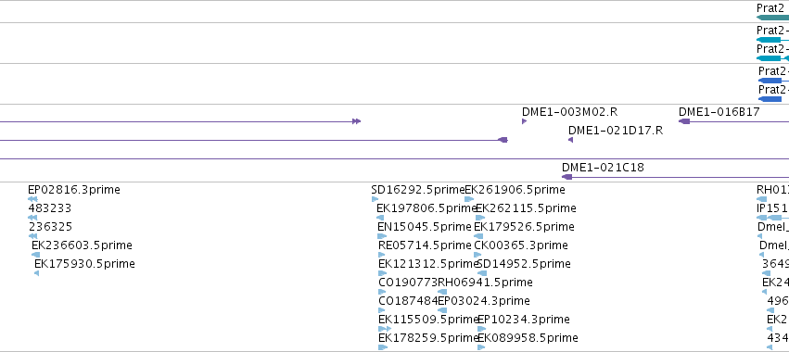This screenshot has width=789, height=352.
Task: Select the EK089958.5prime label
Action: 528,338
